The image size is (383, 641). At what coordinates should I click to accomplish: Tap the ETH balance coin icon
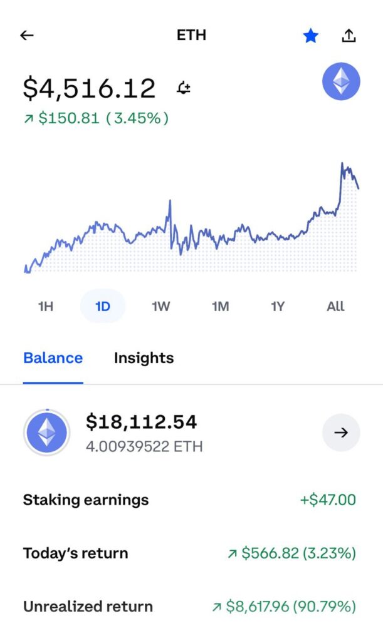pos(47,433)
